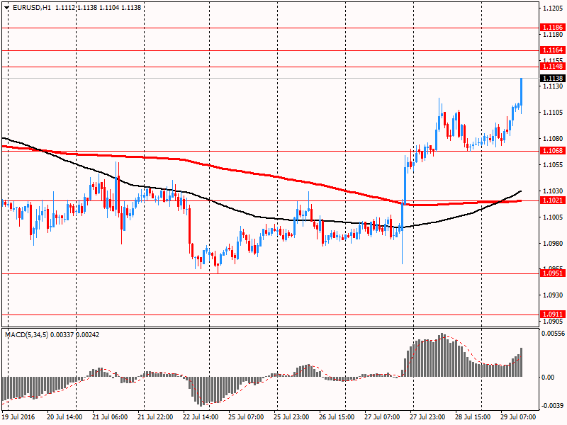The width and height of the screenshot is (567, 425).
Task: Select the red 1.1021 price level label
Action: coord(553,200)
